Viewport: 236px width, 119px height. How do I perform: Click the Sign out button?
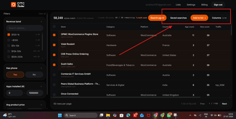click(x=218, y=5)
